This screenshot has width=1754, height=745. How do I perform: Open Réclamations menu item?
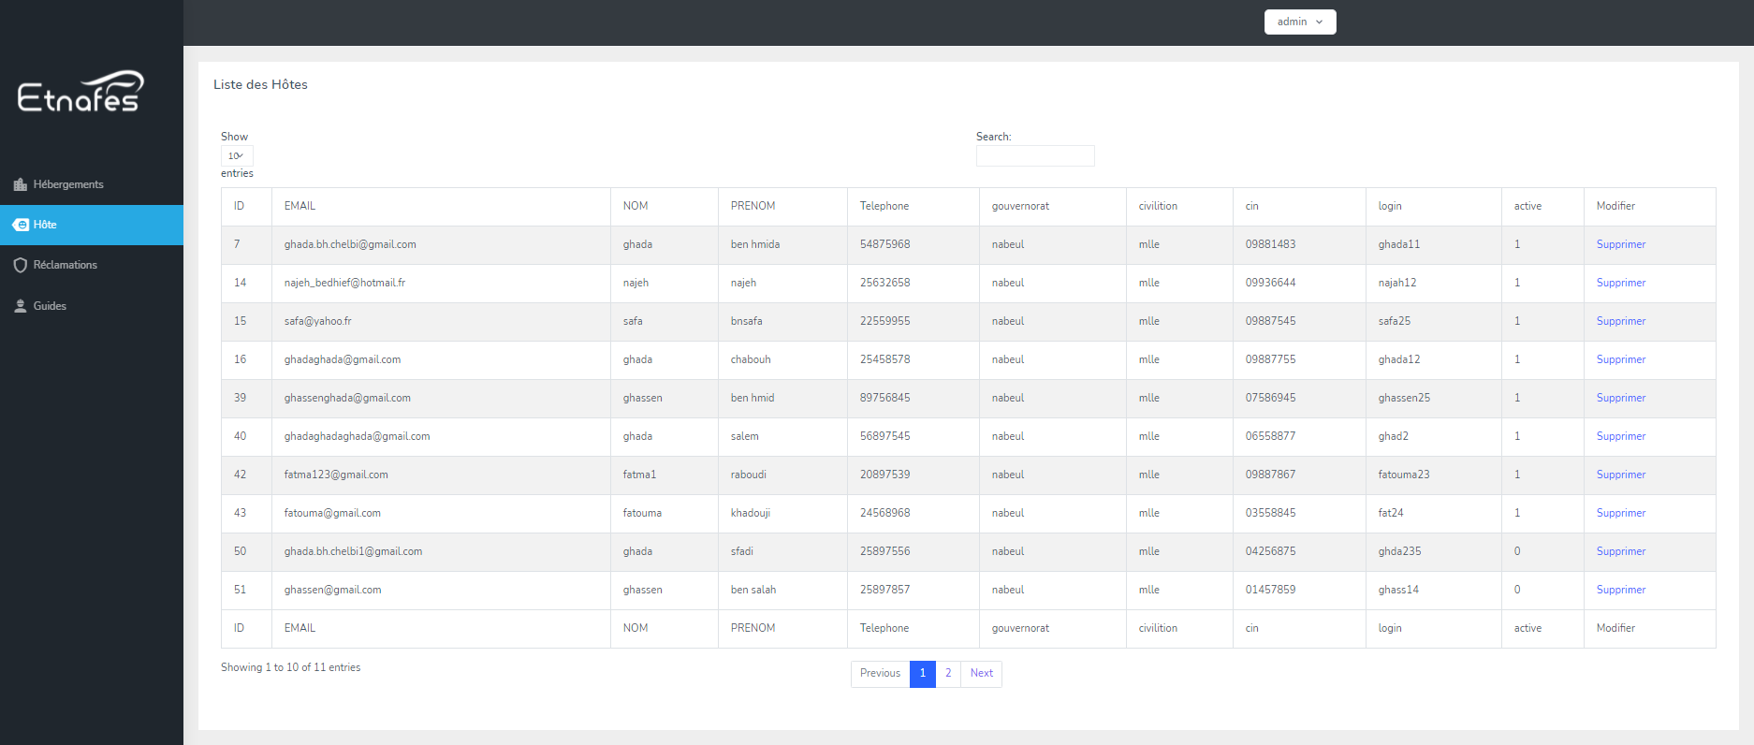(65, 265)
